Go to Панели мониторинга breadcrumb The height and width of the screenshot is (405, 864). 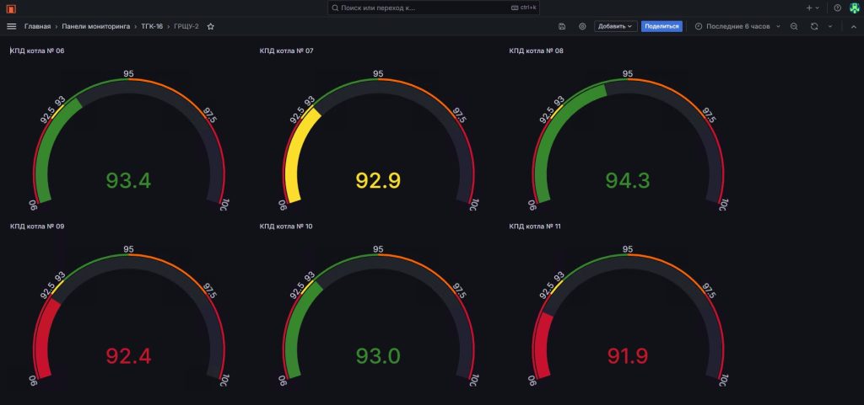(x=96, y=26)
